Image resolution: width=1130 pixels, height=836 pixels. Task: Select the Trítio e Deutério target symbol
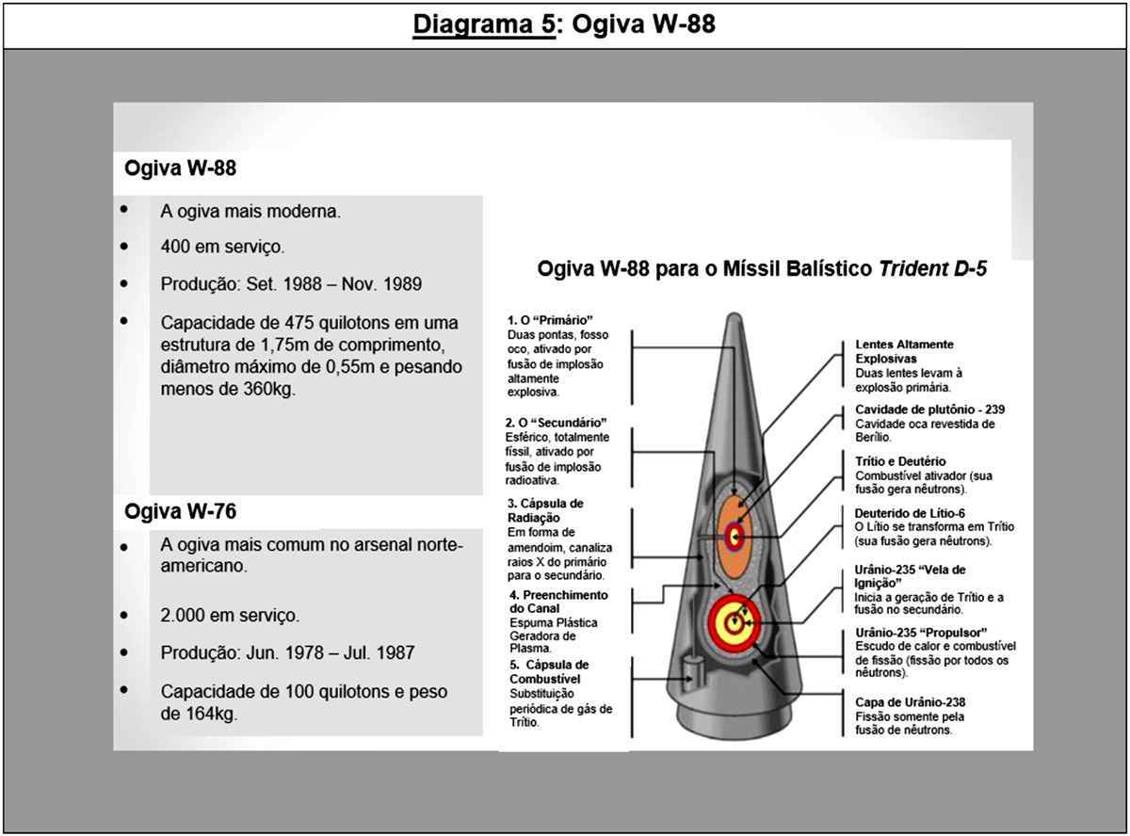(x=734, y=539)
